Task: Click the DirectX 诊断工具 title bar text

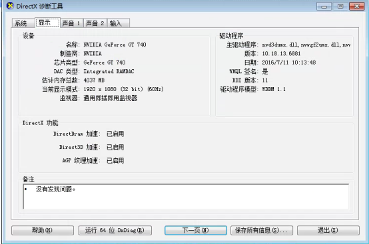Action: point(39,6)
